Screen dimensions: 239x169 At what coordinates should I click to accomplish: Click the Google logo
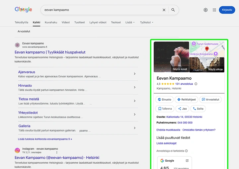coord(23,9)
